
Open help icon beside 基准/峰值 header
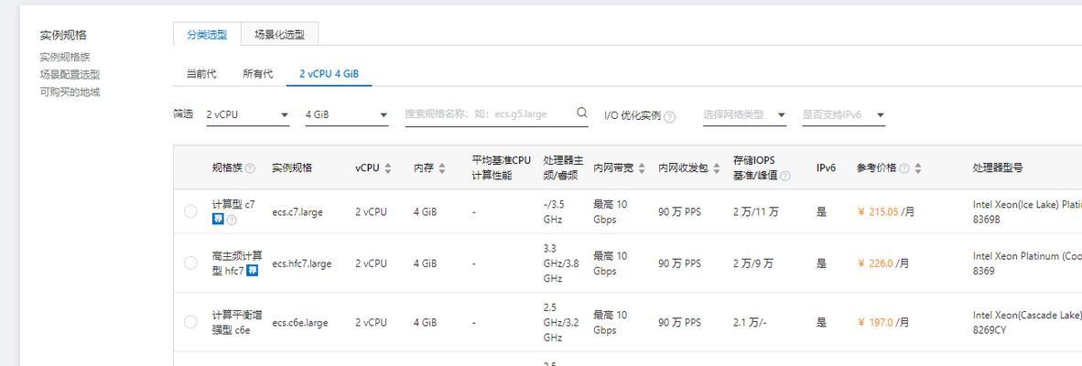(784, 176)
